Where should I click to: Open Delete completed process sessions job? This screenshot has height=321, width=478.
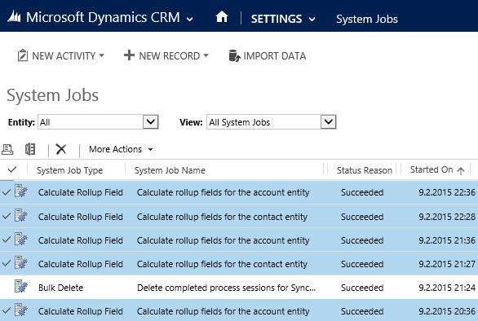pos(226,288)
